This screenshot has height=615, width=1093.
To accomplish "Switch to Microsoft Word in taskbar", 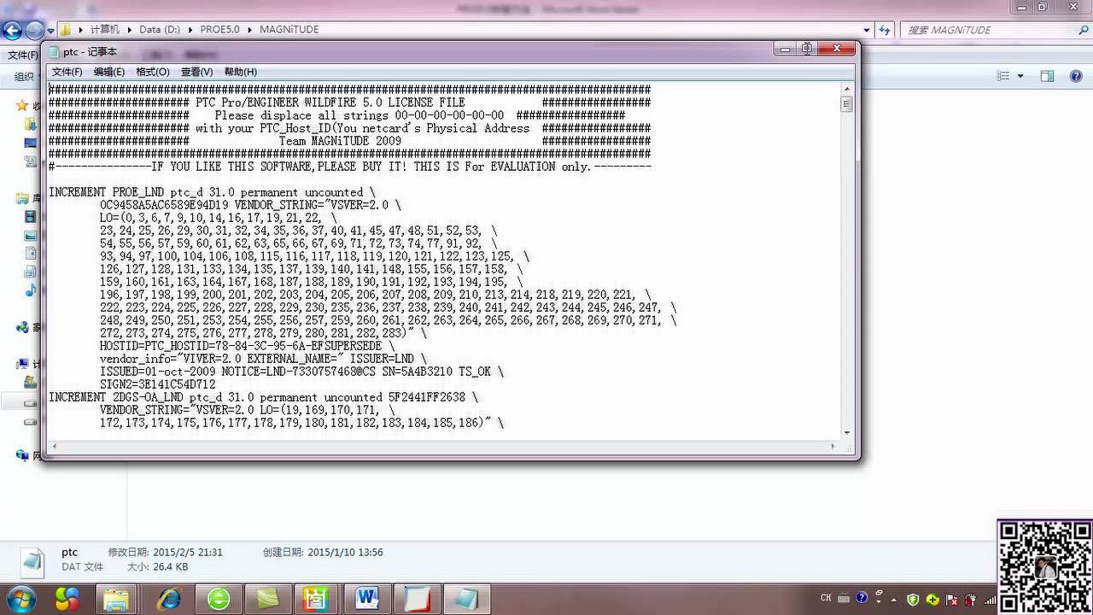I will (367, 599).
